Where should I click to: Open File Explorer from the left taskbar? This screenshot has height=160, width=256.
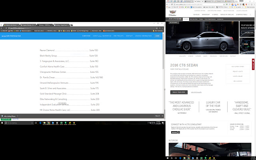click(x=44, y=123)
